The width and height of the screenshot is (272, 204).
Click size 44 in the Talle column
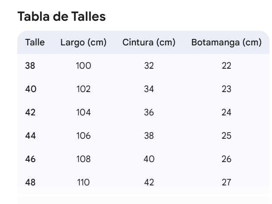31,136
